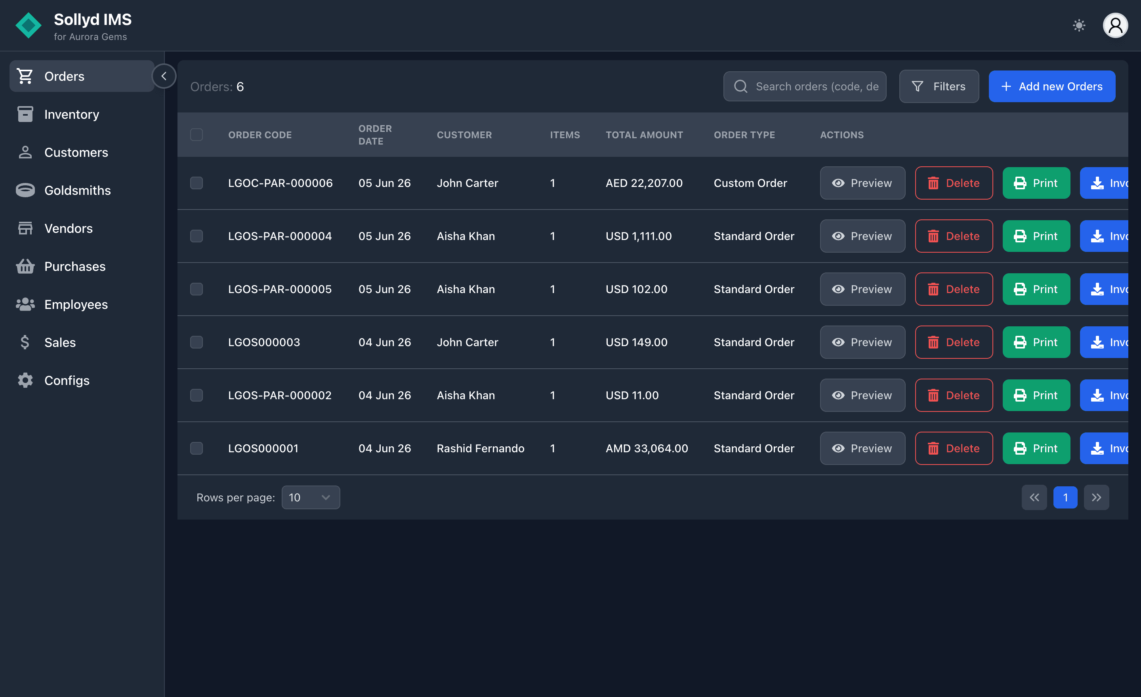Delete order LGOS-PAR-000002
The image size is (1141, 697).
pyautogui.click(x=954, y=395)
